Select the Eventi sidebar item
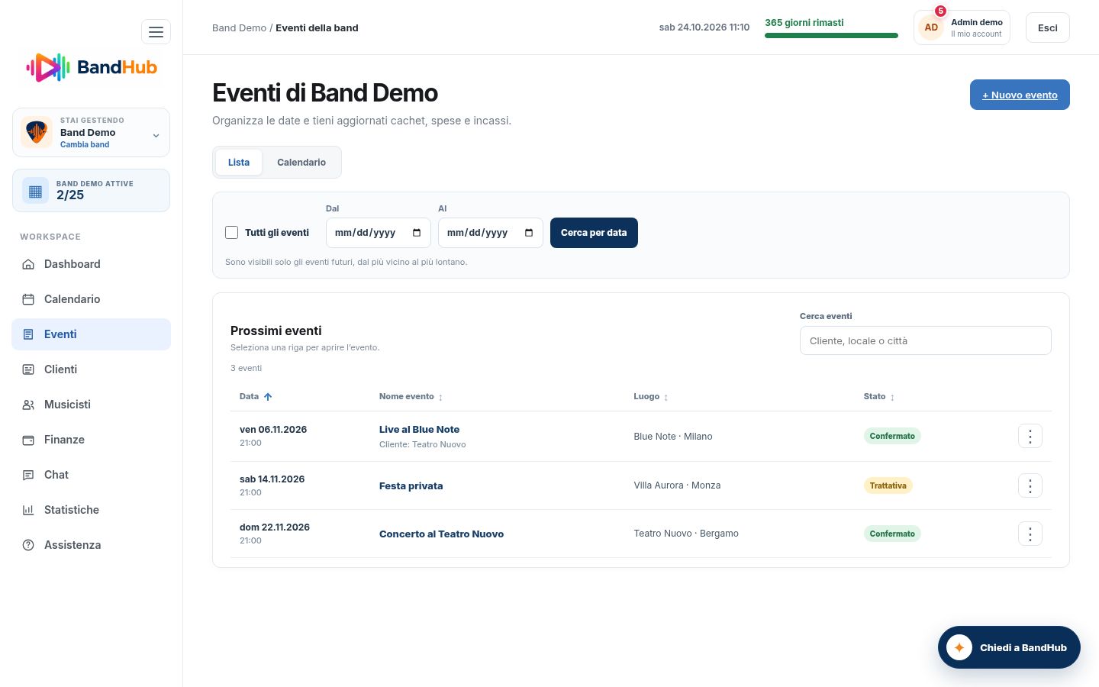 [91, 334]
